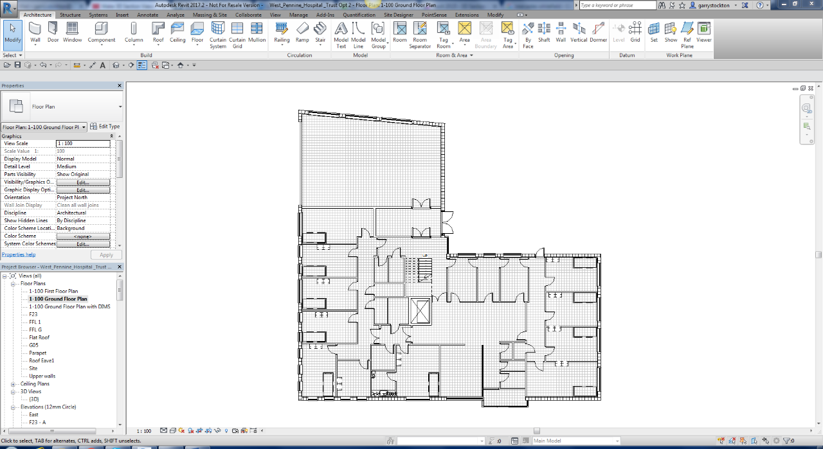The height and width of the screenshot is (449, 823).
Task: Select the Wall tool in the ribbon
Action: coord(35,33)
